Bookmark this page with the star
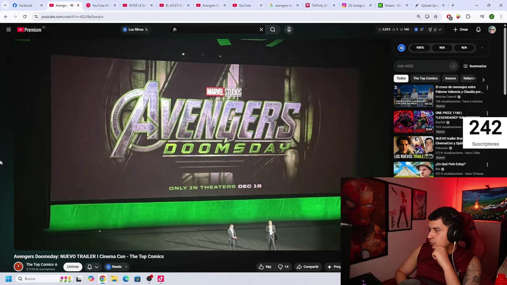 coord(436,17)
